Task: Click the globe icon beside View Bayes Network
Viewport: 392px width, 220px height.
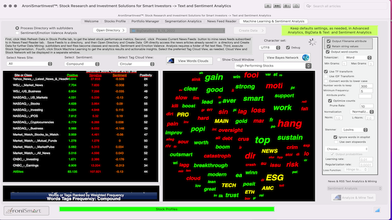Action: click(x=306, y=57)
